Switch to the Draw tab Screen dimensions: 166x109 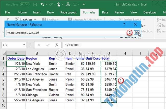coord(50,12)
